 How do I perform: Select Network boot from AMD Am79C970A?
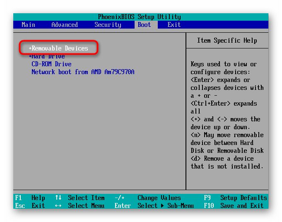[x=83, y=72]
